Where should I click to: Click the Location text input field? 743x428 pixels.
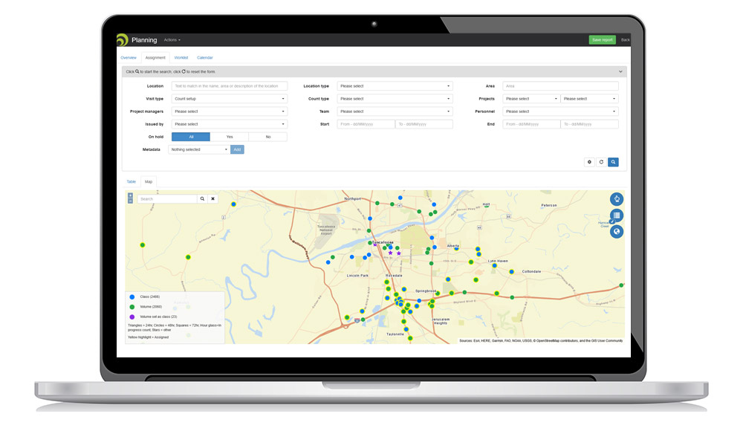click(x=229, y=86)
